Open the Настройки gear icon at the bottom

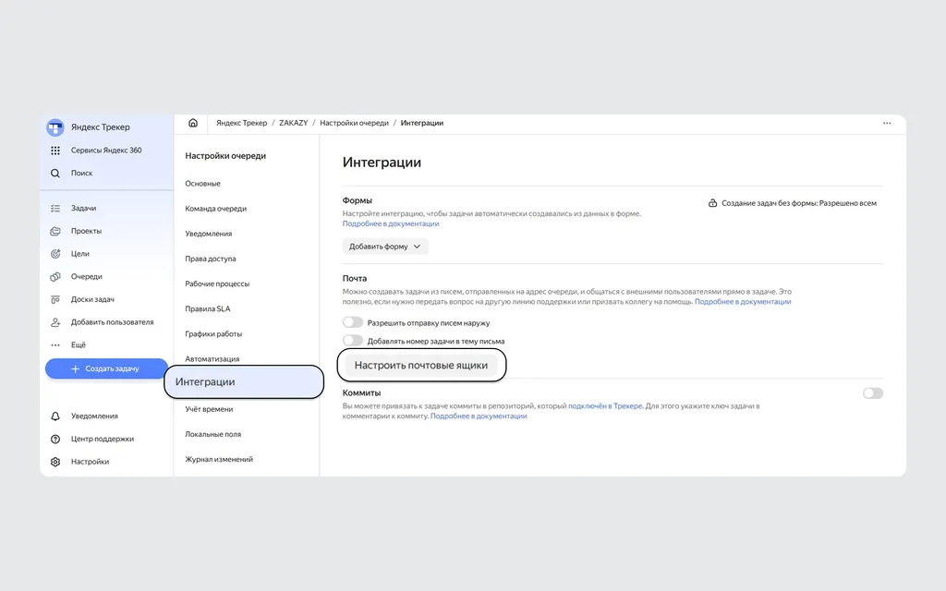pos(55,462)
